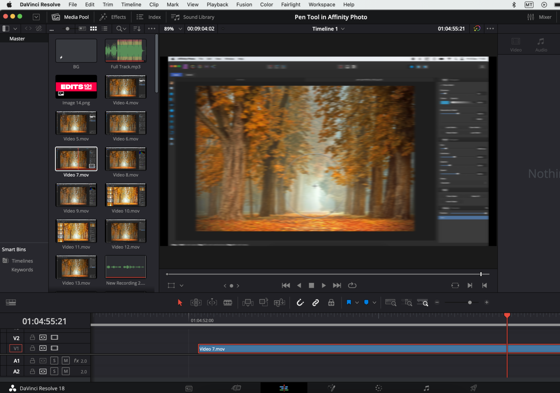This screenshot has width=560, height=393.
Task: Solo audio track A2
Action: point(54,371)
